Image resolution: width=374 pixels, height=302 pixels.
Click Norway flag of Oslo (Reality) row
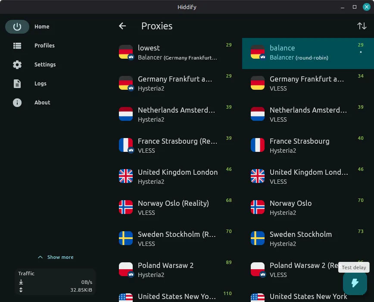click(126, 207)
